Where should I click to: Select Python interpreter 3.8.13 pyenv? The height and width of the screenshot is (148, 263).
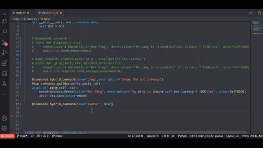[206, 136]
